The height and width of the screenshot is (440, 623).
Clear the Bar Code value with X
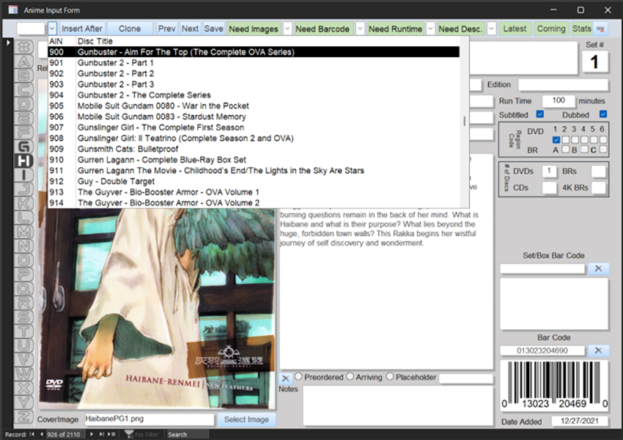pyautogui.click(x=598, y=351)
